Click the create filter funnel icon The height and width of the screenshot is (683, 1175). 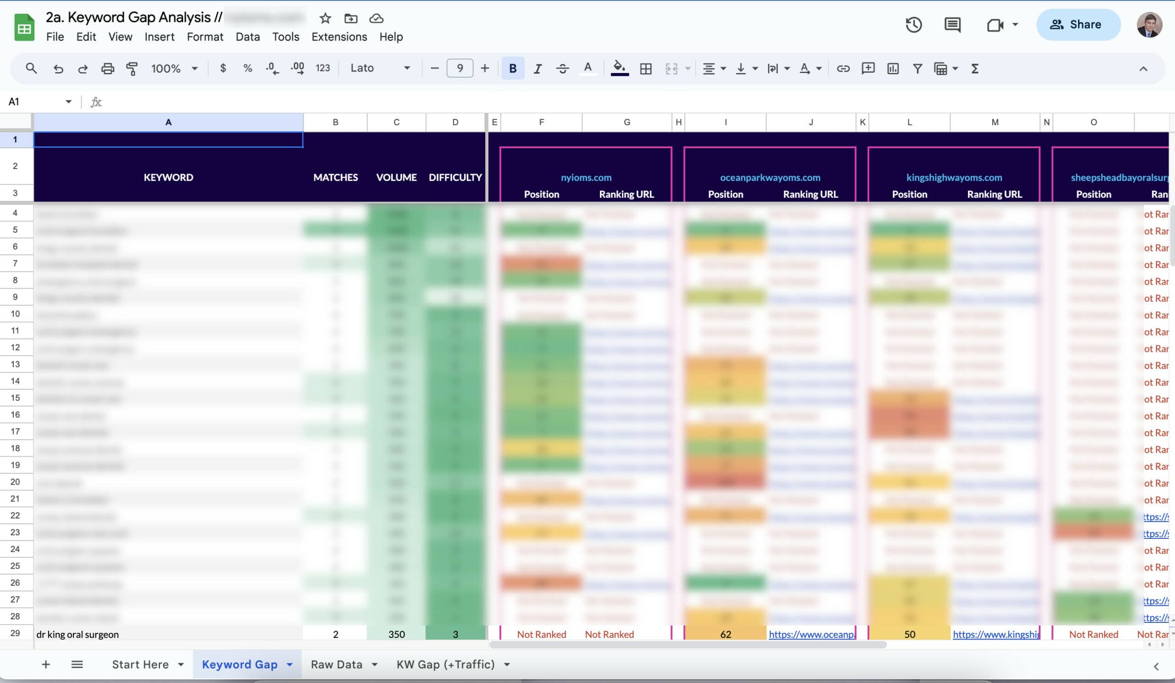(x=917, y=68)
